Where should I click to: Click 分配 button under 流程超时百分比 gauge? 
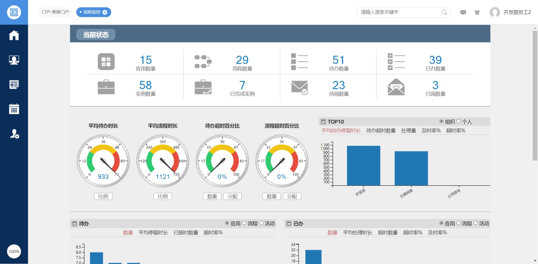pos(292,196)
